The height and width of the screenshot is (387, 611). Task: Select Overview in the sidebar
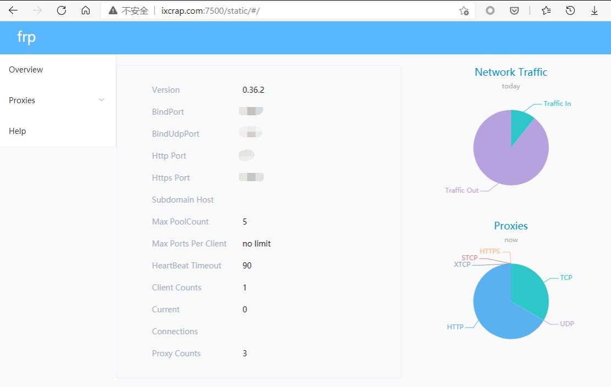[x=26, y=70]
